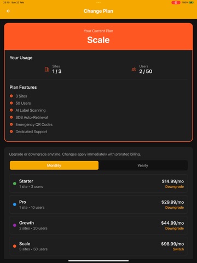Click Switch link on Scale plan
Image resolution: width=197 pixels, height=263 pixels.
(x=178, y=249)
